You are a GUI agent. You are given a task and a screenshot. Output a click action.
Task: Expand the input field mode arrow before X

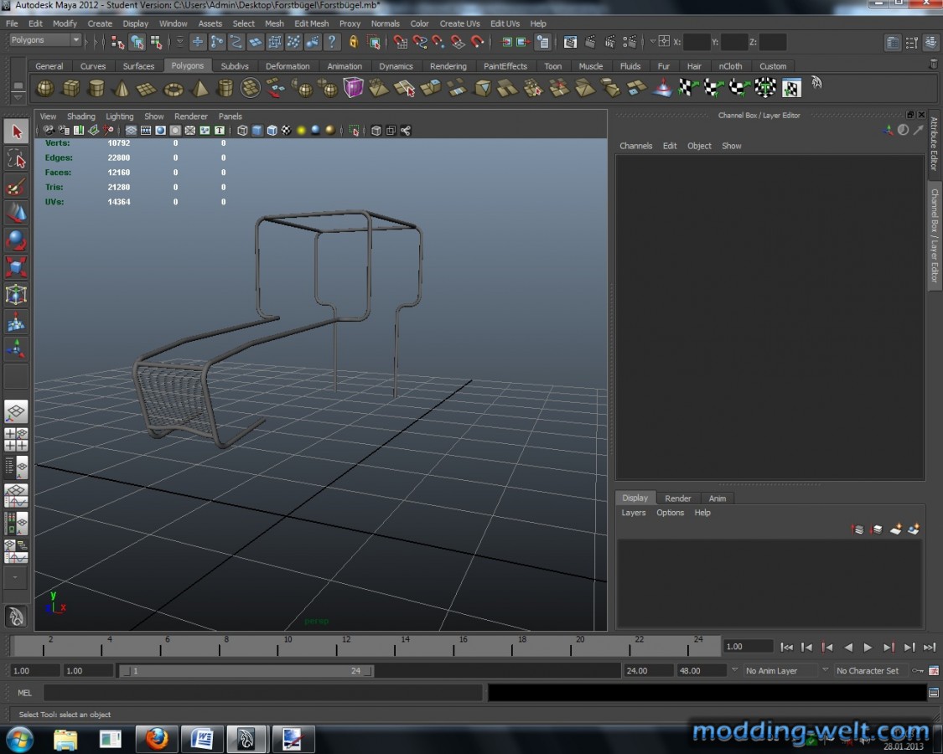(x=652, y=42)
